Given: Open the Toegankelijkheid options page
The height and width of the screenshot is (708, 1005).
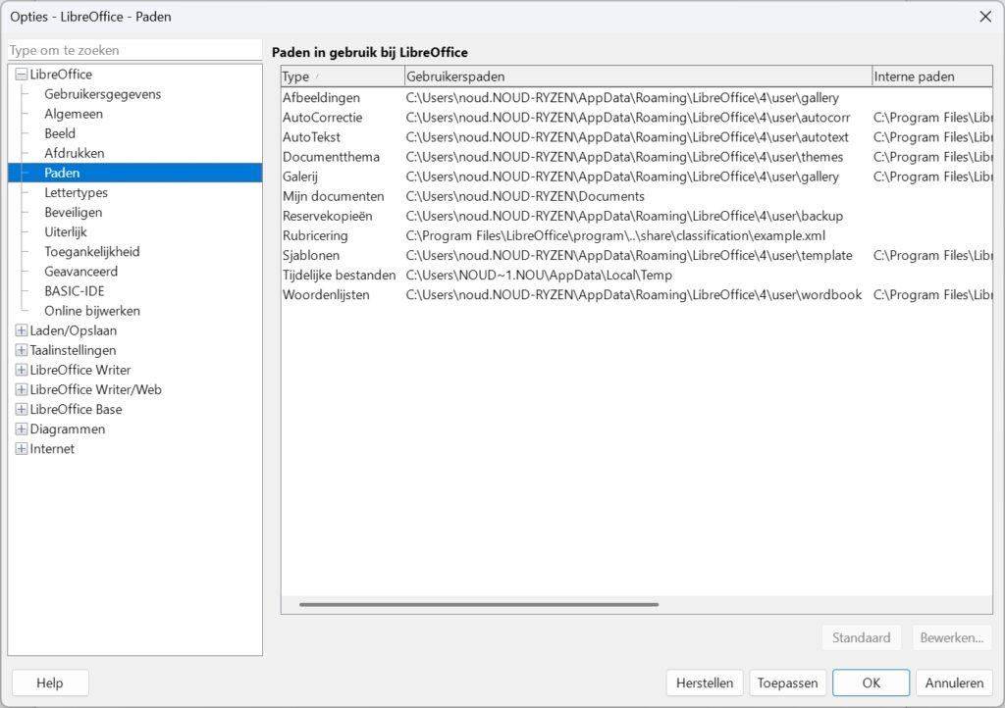Looking at the screenshot, I should pos(91,252).
